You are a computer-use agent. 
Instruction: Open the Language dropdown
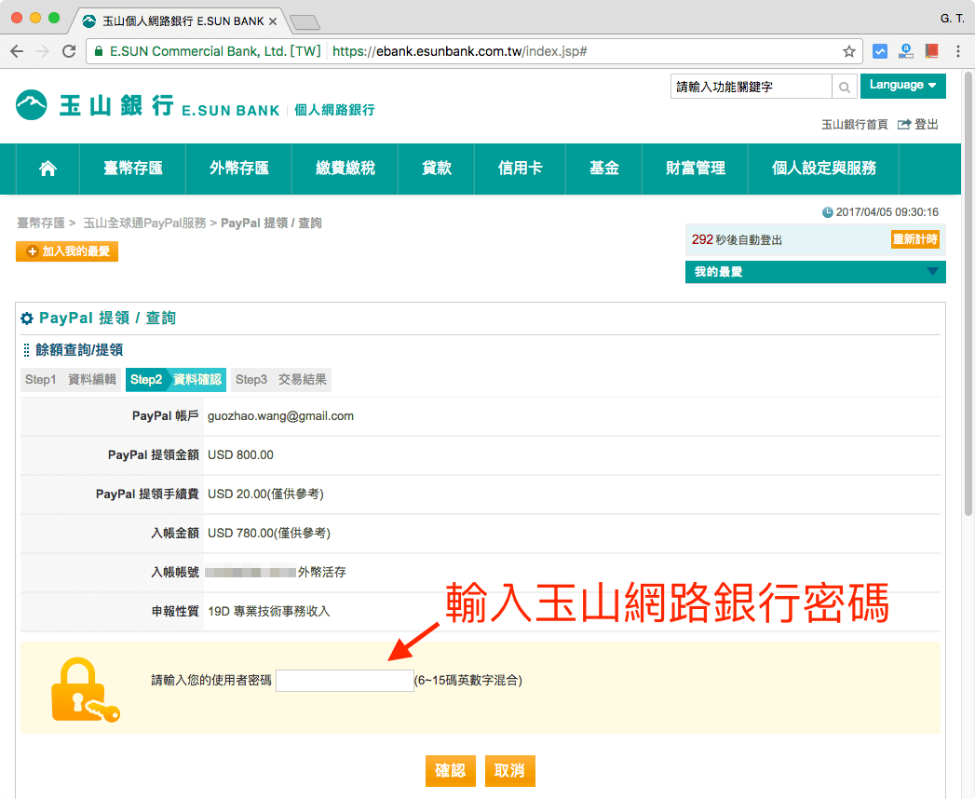tap(901, 85)
